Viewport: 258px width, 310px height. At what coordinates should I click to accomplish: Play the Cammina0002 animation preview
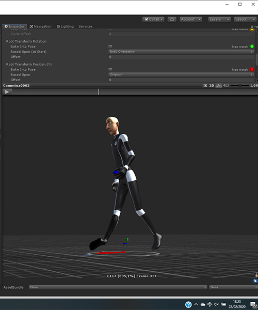click(x=7, y=92)
